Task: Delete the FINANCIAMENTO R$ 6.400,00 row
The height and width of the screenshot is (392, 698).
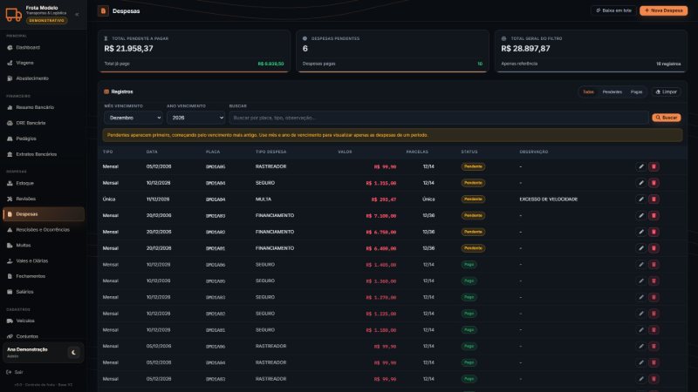Action: pyautogui.click(x=654, y=248)
